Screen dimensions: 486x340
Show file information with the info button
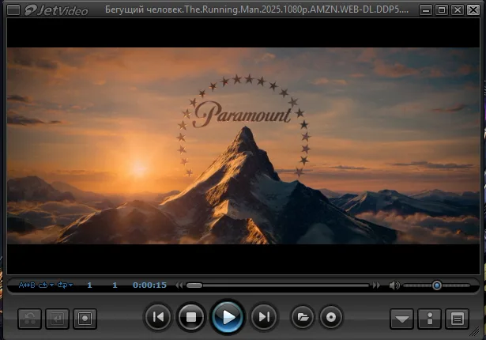(430, 319)
